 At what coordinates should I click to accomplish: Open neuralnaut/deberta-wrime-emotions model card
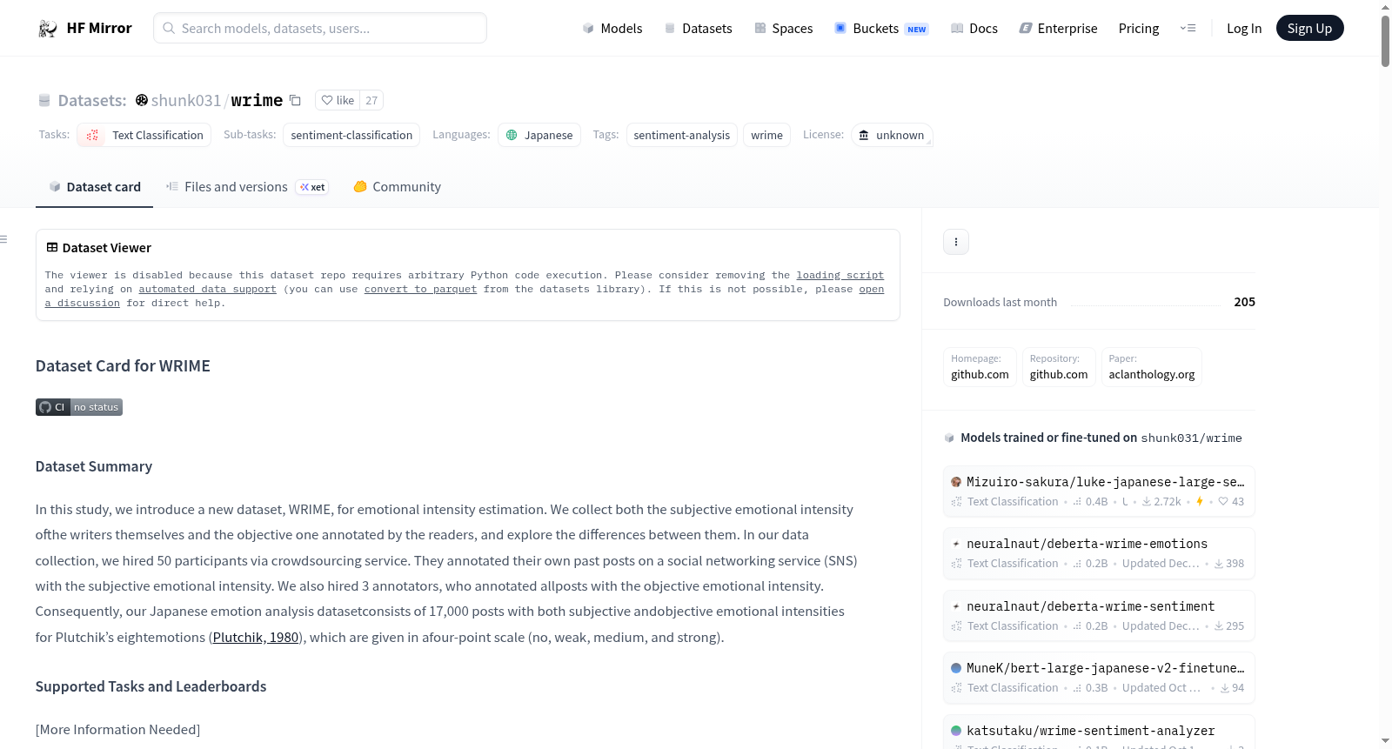coord(1099,553)
